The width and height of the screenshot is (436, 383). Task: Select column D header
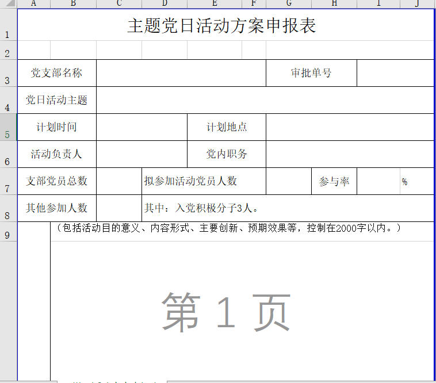click(x=164, y=4)
